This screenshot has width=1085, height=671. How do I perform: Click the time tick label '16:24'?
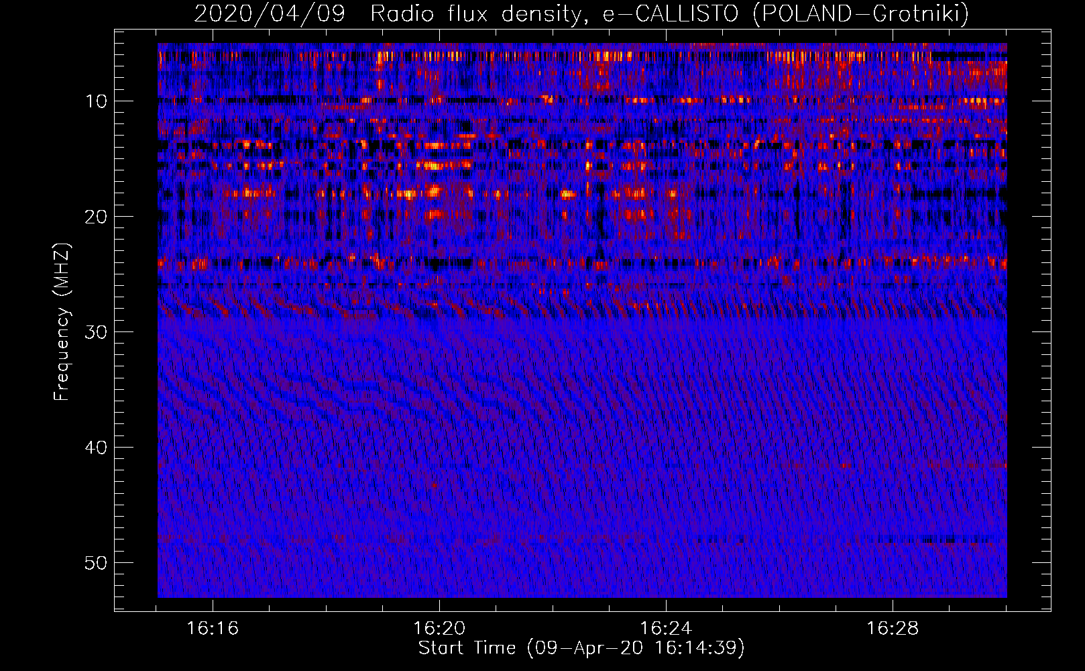[x=666, y=628]
